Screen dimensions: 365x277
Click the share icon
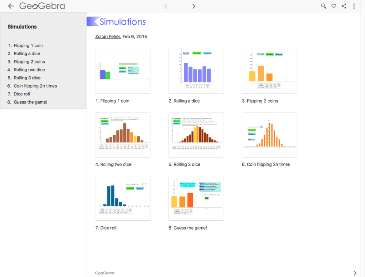coord(344,6)
